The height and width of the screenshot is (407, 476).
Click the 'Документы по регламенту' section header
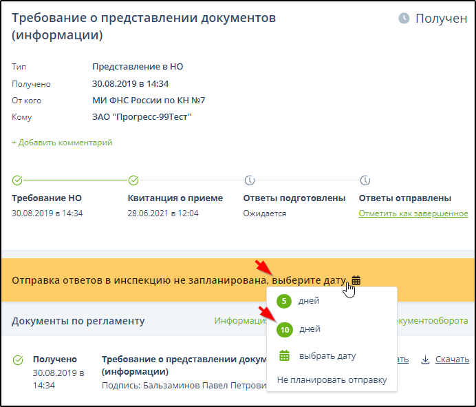coord(78,321)
